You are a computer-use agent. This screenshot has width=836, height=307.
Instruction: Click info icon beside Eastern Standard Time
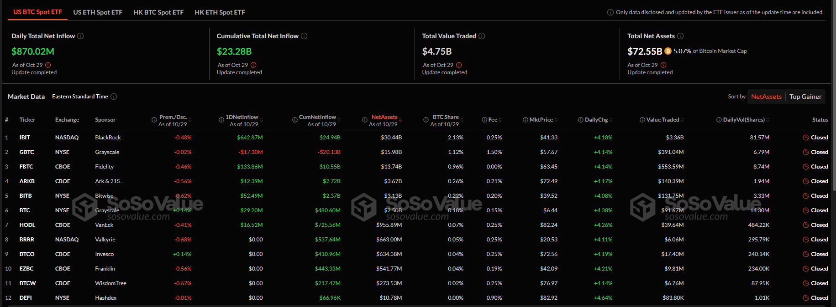(x=114, y=97)
